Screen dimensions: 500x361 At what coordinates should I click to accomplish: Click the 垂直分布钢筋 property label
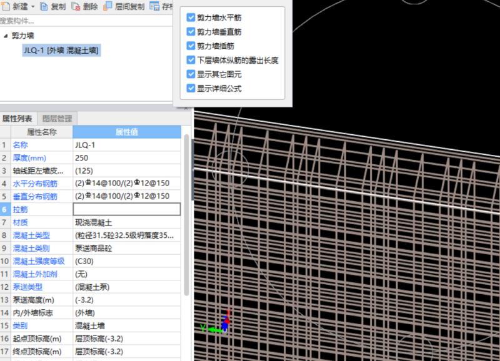pos(35,197)
